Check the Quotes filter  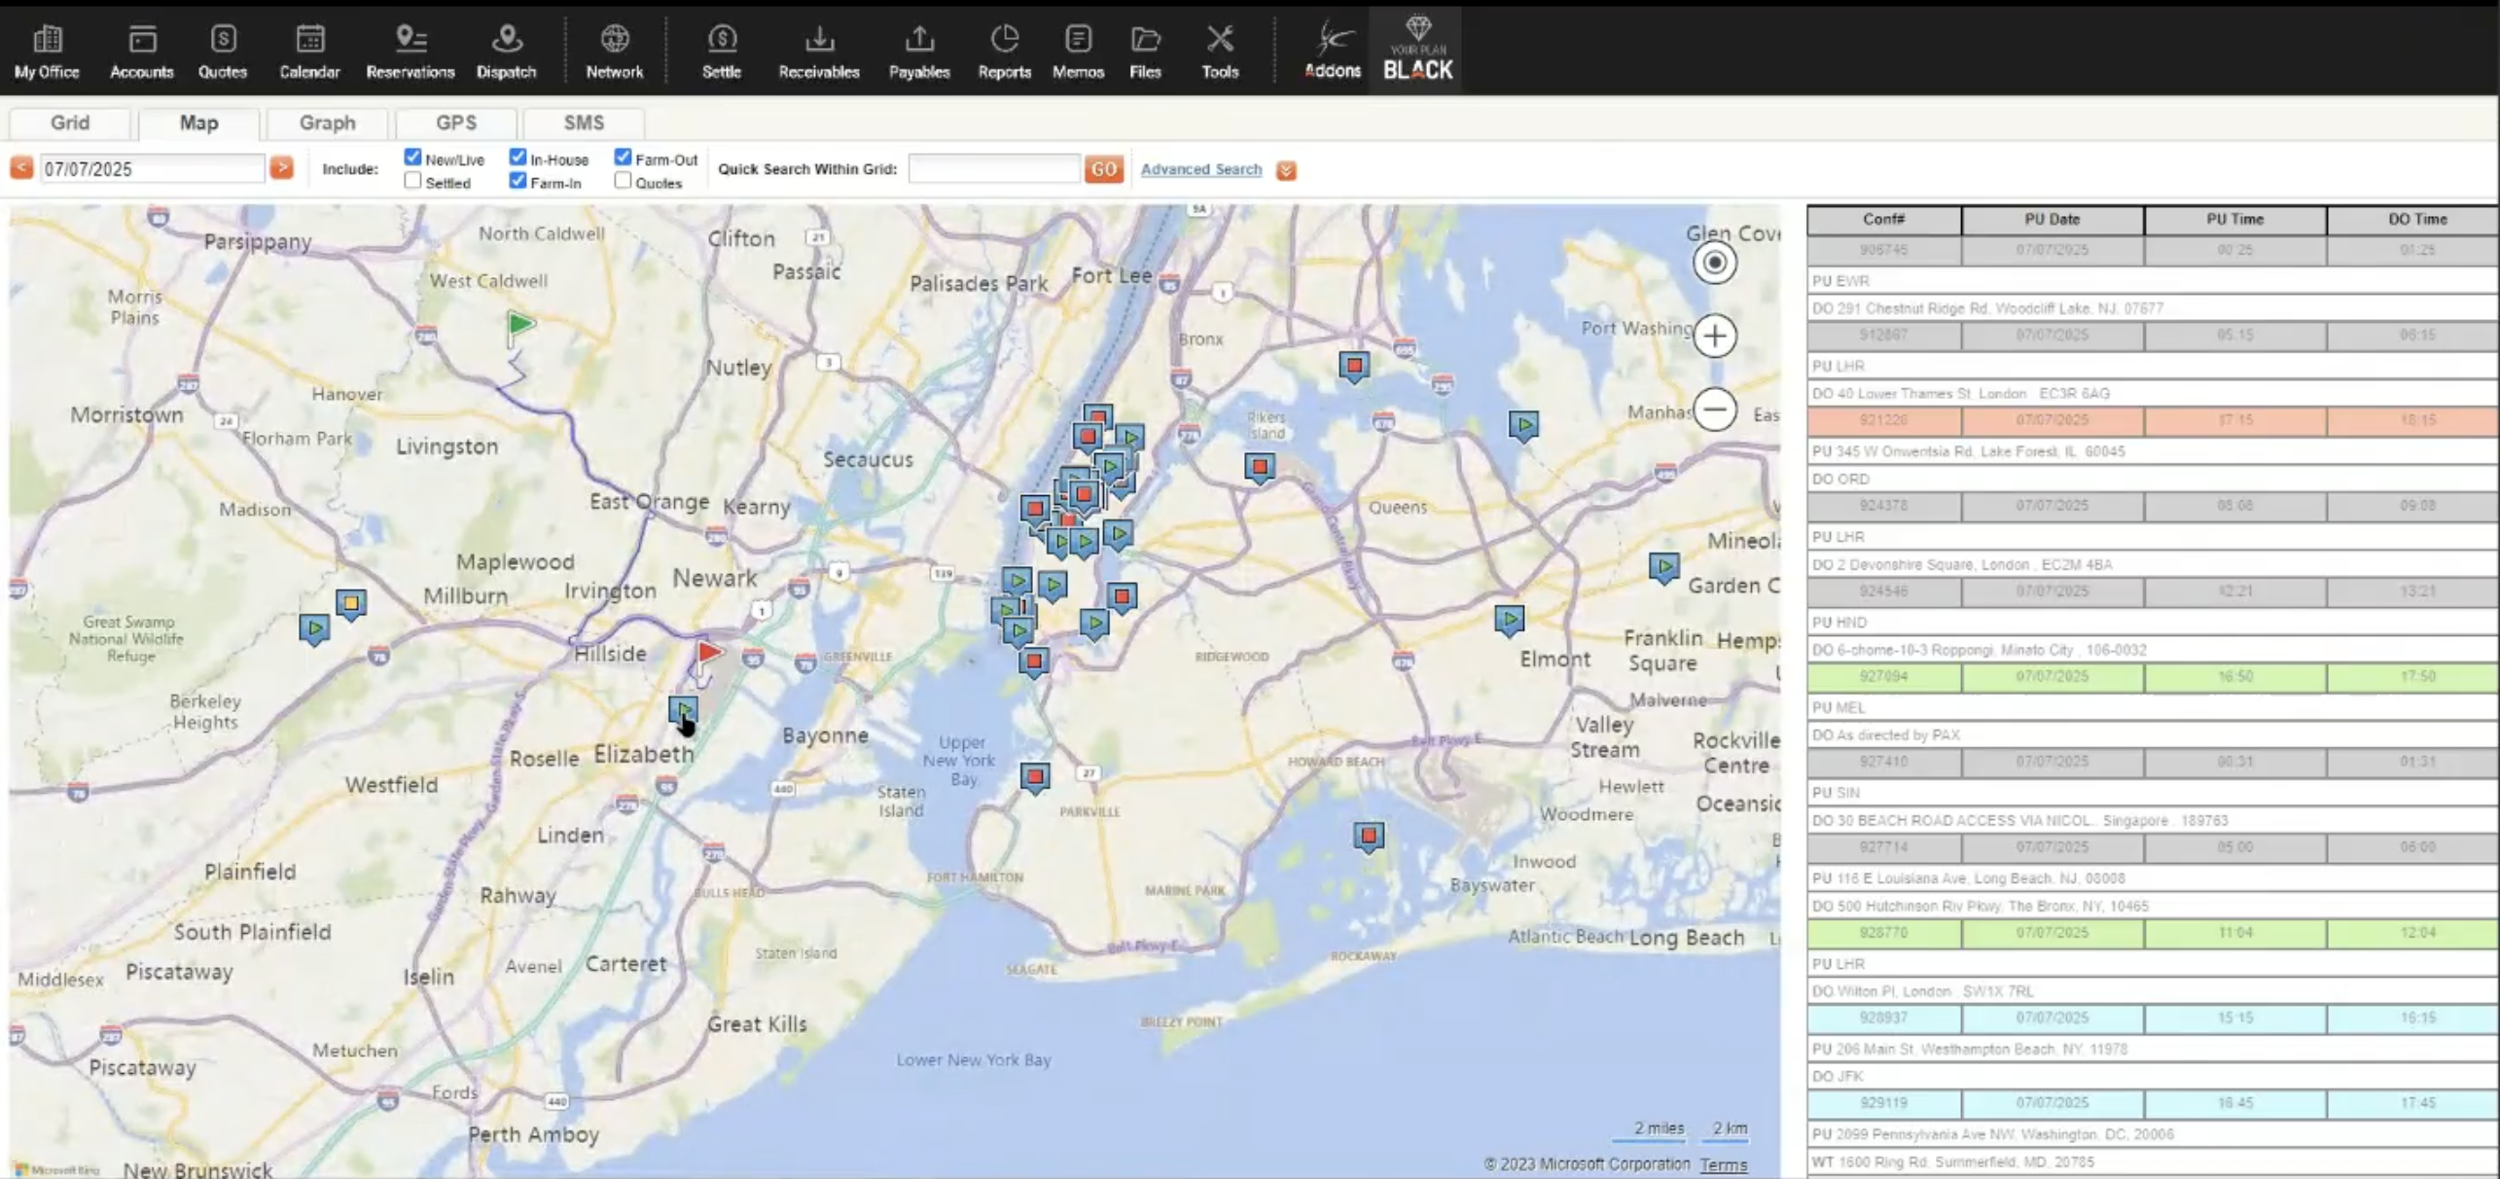[623, 180]
